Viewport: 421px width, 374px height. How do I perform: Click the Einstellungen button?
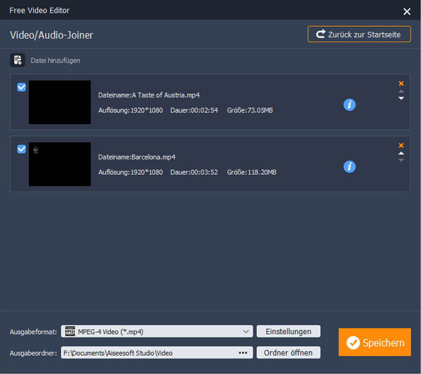pos(288,331)
